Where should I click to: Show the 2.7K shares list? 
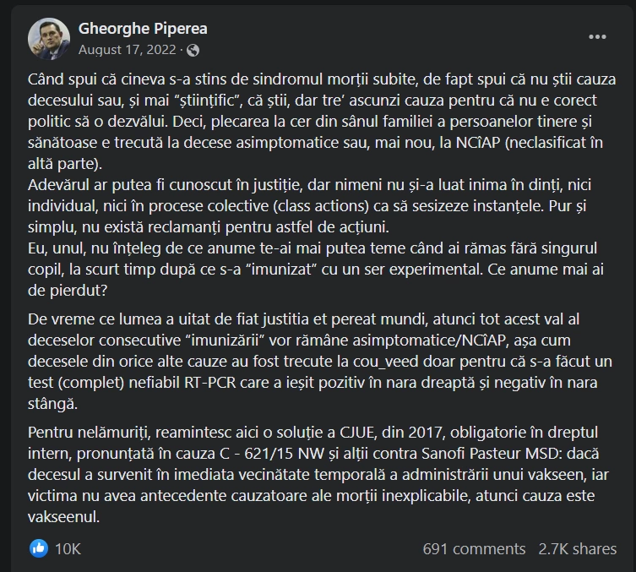(577, 548)
